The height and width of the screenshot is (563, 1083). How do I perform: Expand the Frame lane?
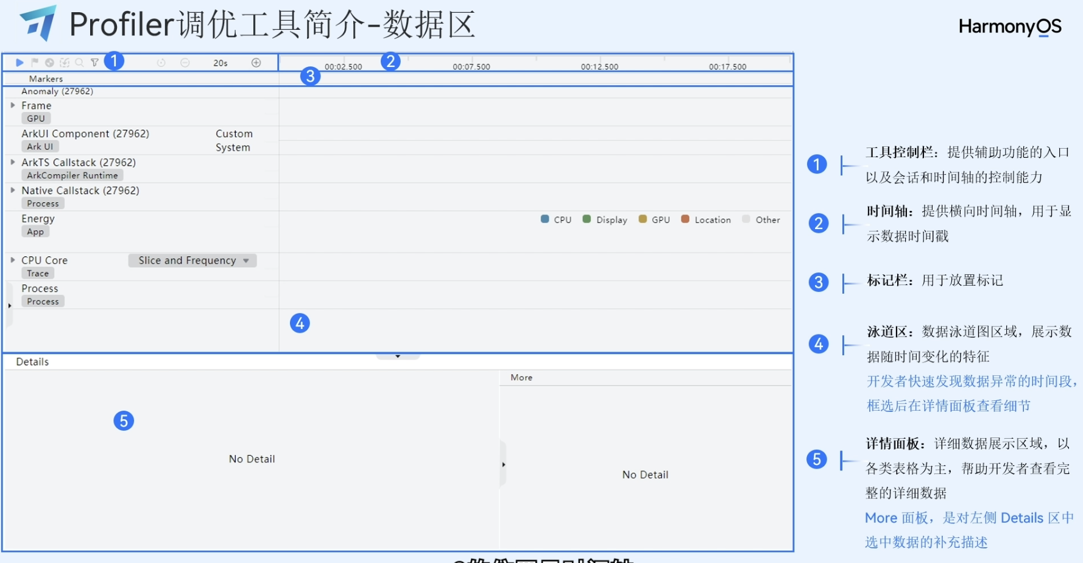[x=13, y=105]
